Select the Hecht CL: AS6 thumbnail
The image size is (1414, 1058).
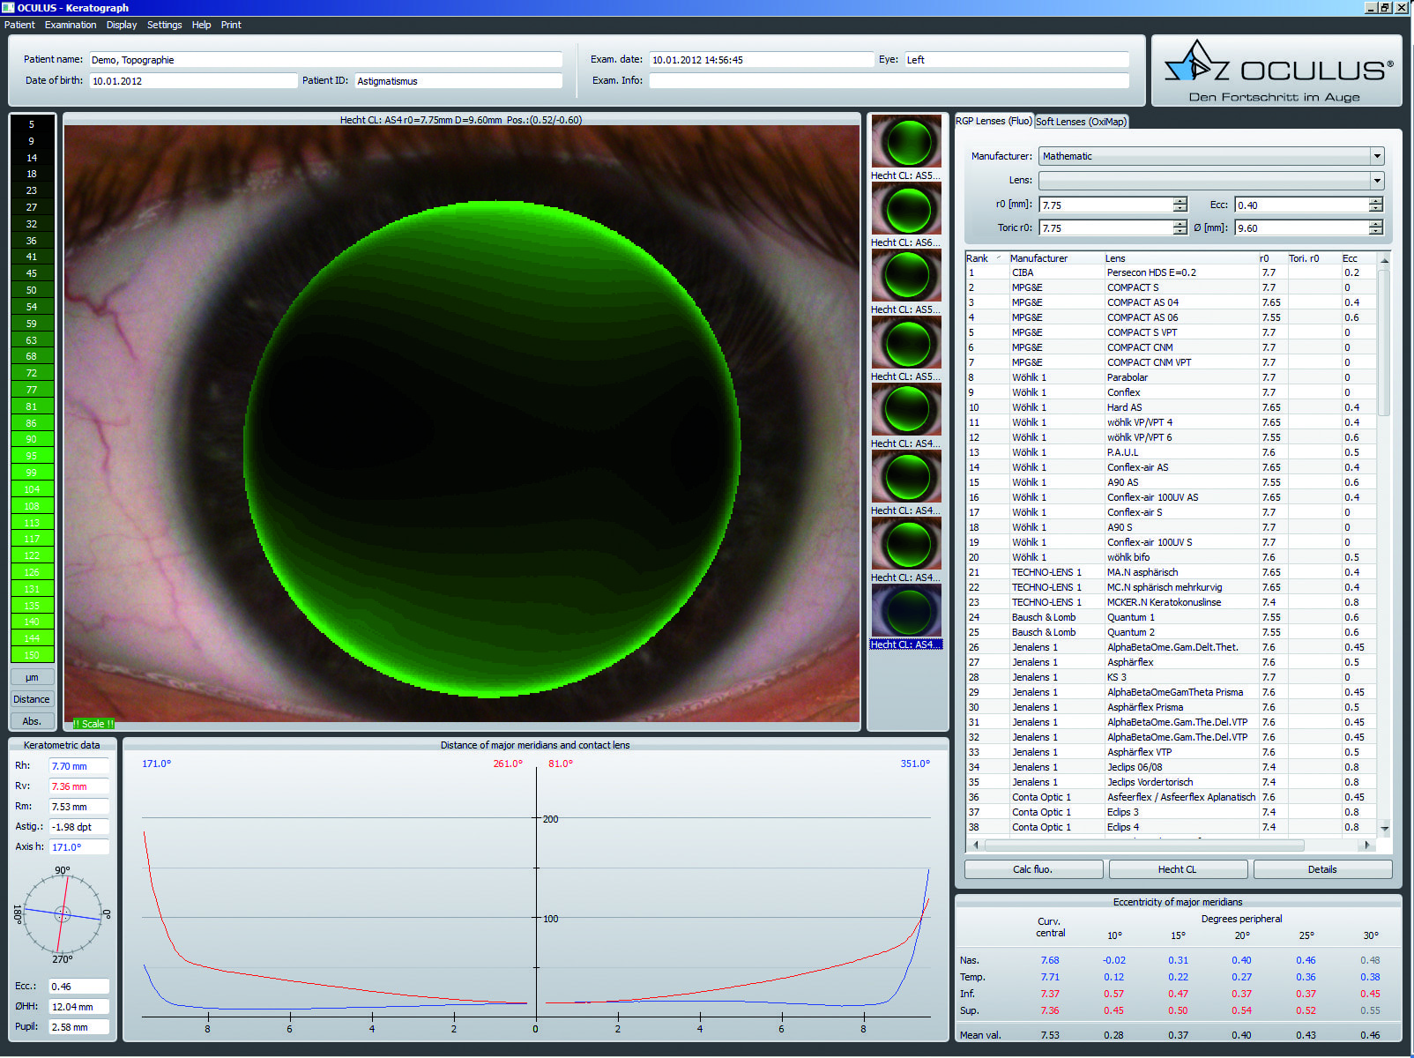point(906,208)
